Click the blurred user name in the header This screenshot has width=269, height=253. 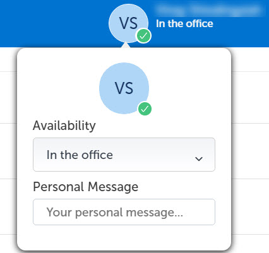click(x=210, y=9)
